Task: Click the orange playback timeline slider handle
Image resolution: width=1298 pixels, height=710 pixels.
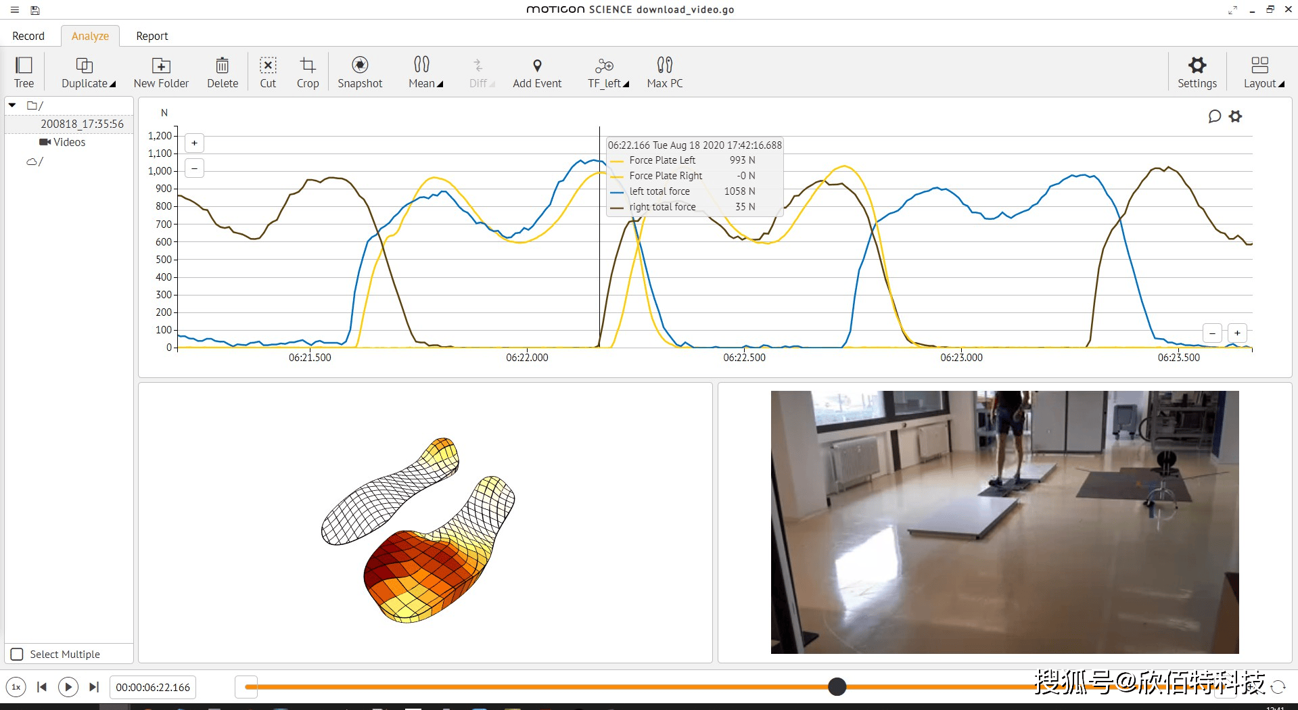Action: click(837, 687)
